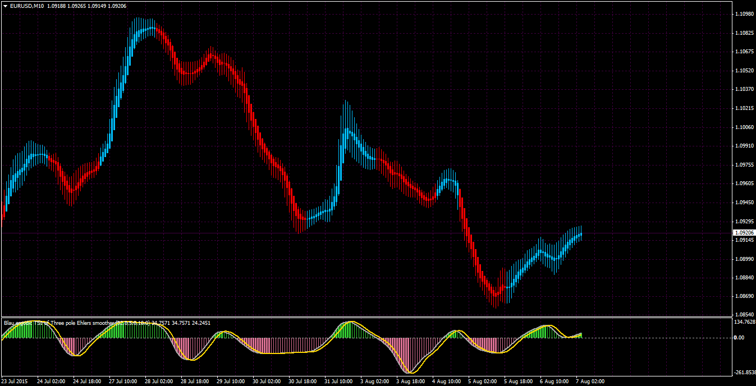Click the 1.10980 price on the scale
Viewport: 756px width, 386px height.
click(x=744, y=14)
